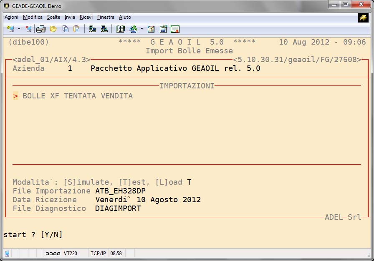Click the new connection toolbar icon

pos(10,29)
